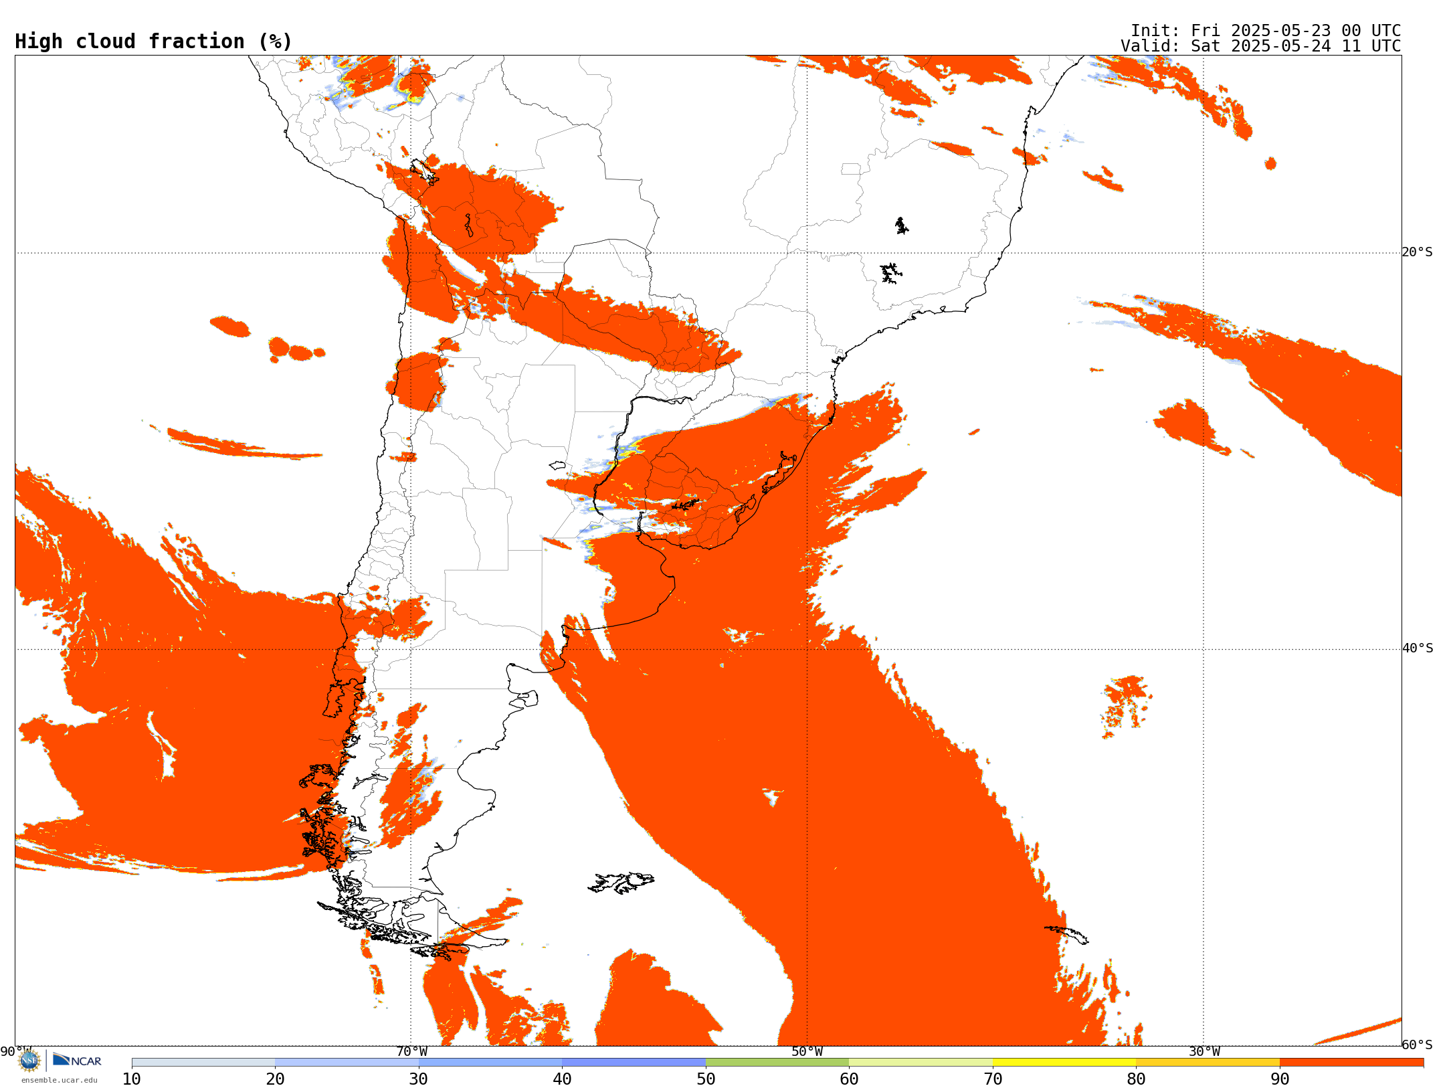Click the NSF globe logo
Viewport: 1445px width, 1088px height.
(29, 1060)
